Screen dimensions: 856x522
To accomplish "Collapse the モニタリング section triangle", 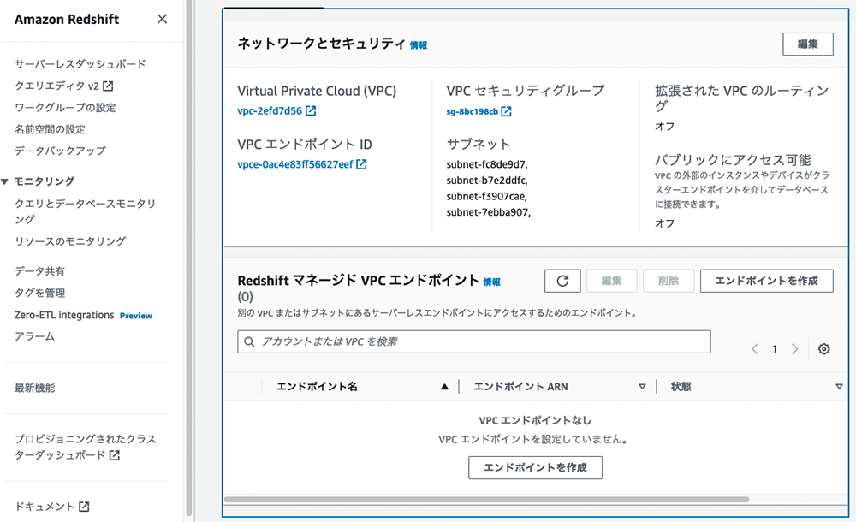I will (x=4, y=181).
